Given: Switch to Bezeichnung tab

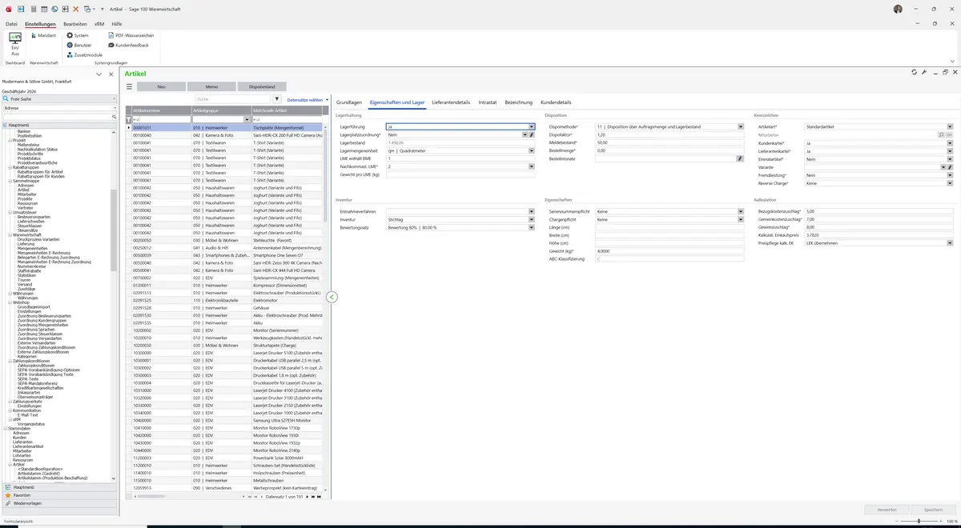Looking at the screenshot, I should point(519,102).
